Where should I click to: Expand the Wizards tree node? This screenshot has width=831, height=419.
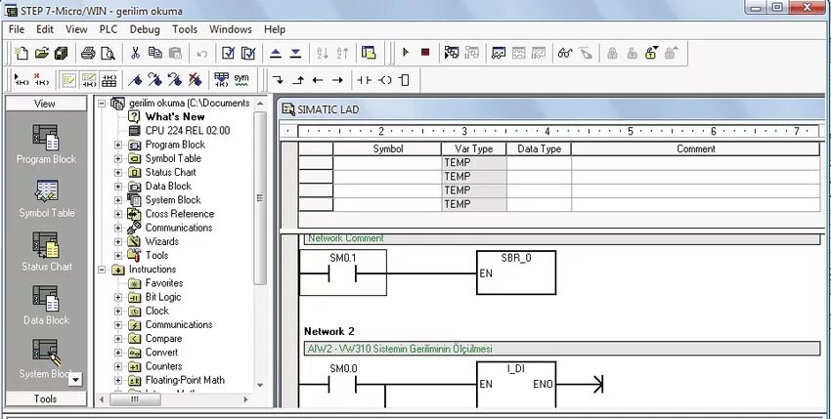[117, 241]
